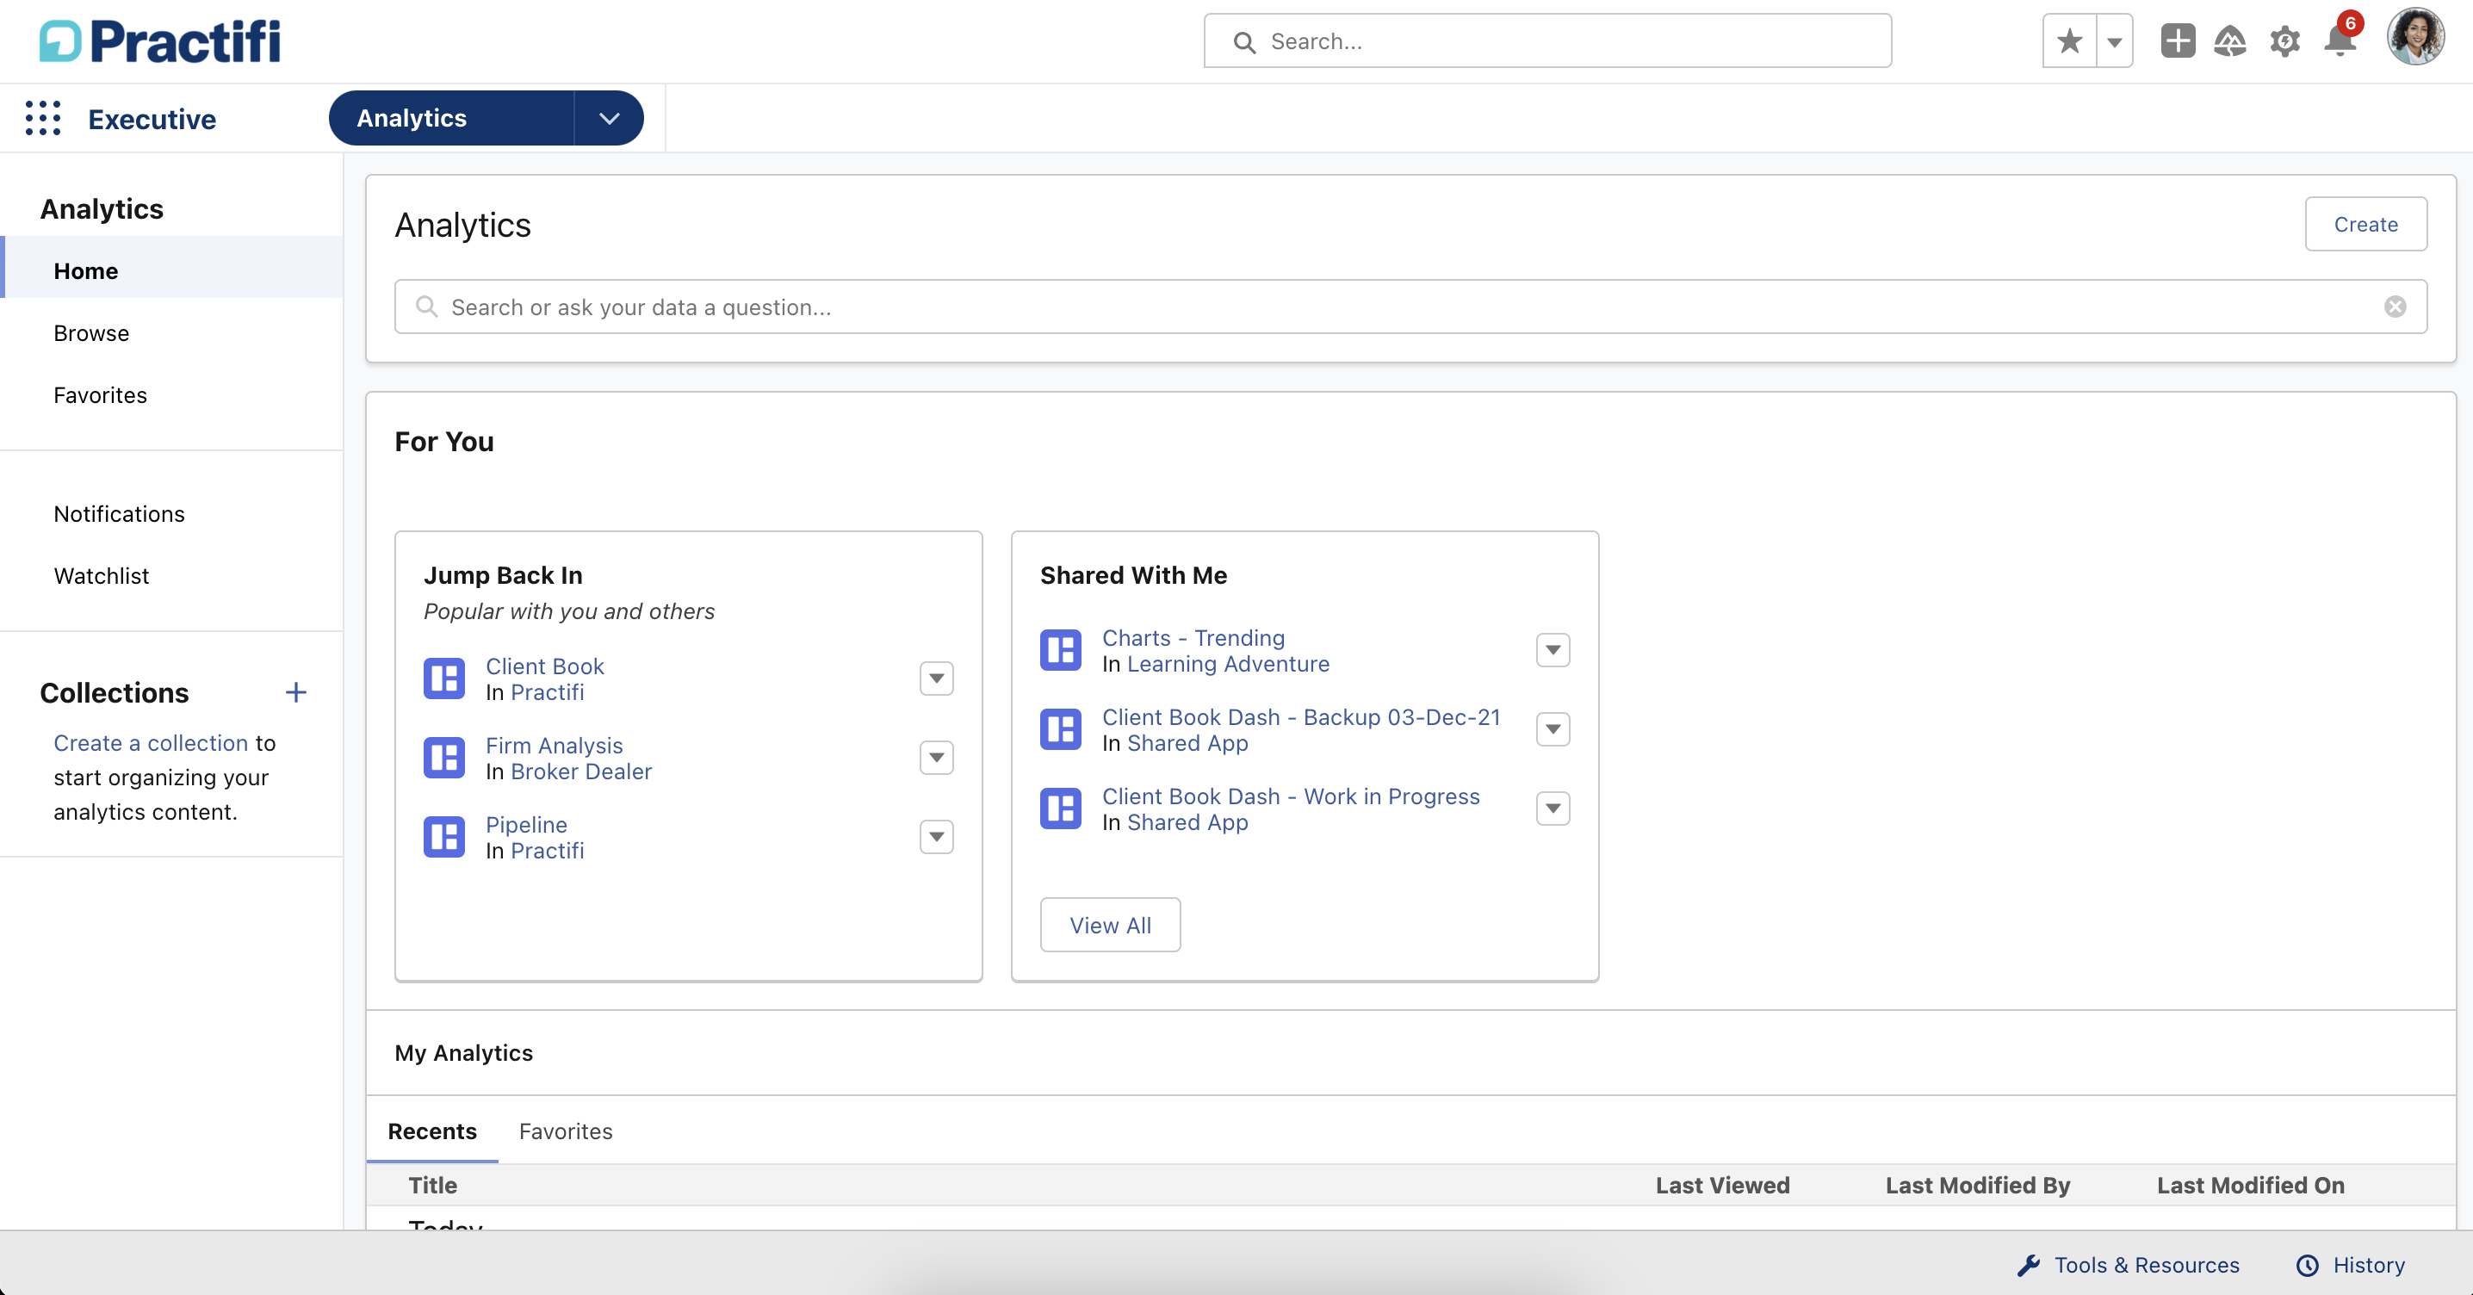The height and width of the screenshot is (1295, 2473).
Task: Click the analytics question search box
Action: coord(1410,307)
